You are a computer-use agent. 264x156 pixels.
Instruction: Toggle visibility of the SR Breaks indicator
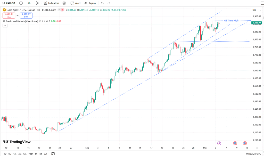point(46,21)
